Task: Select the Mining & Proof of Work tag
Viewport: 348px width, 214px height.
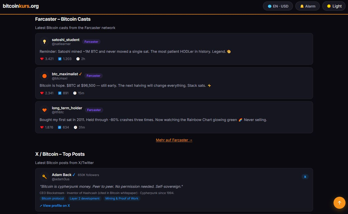Action: [x=122, y=198]
